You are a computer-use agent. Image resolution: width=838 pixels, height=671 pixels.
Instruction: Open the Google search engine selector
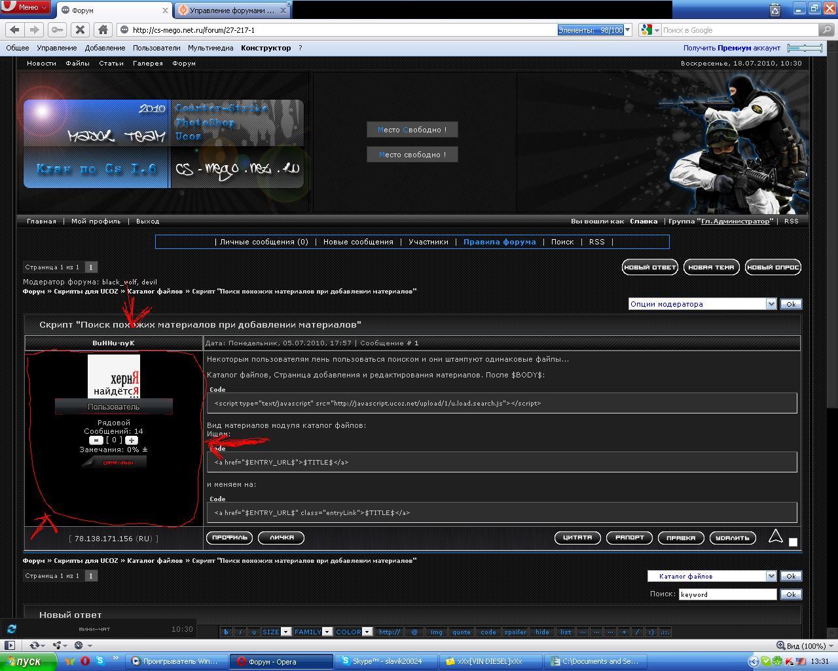coord(650,29)
